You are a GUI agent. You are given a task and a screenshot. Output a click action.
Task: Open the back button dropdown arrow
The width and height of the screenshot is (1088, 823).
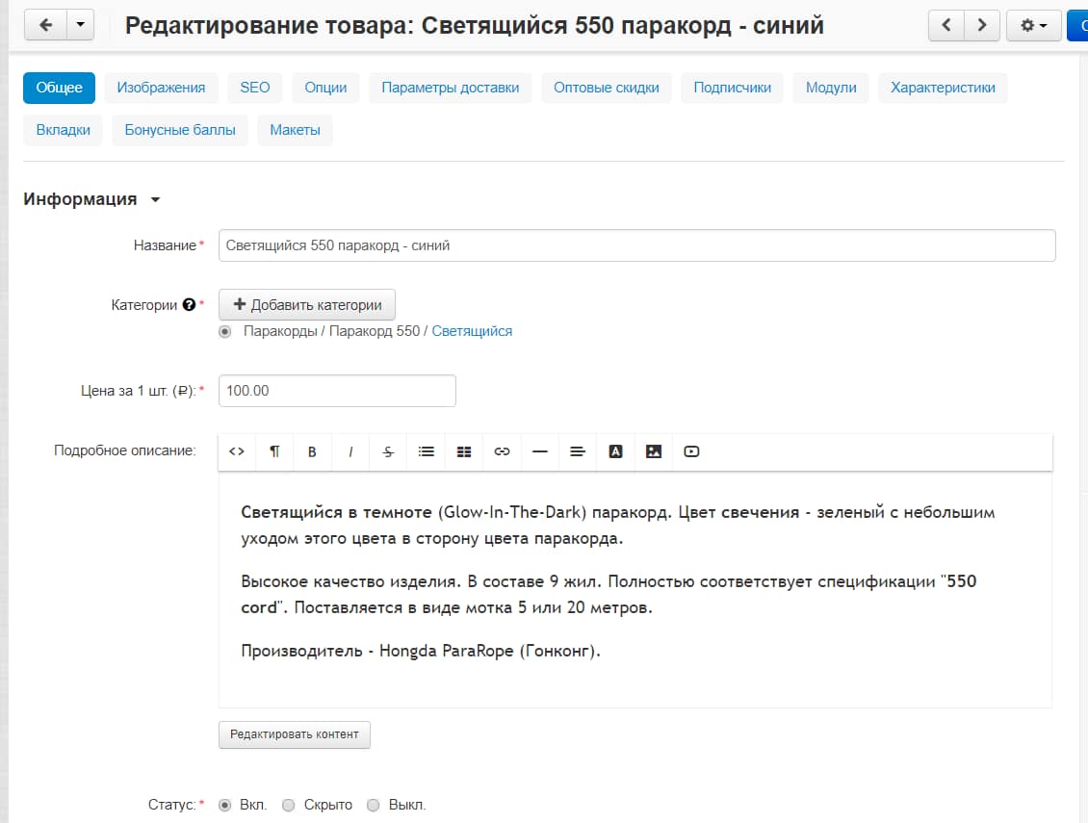point(82,25)
